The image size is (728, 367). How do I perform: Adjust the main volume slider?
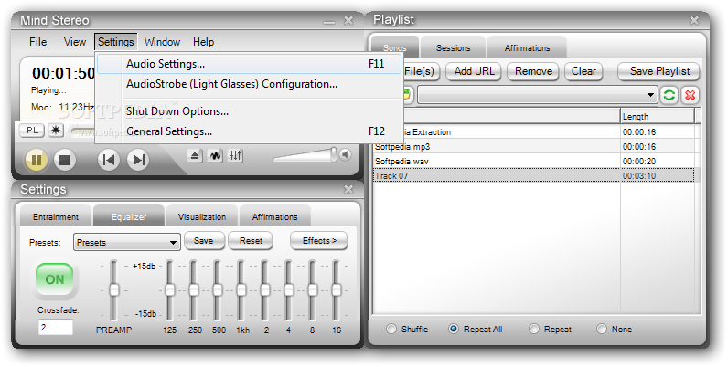tap(333, 155)
